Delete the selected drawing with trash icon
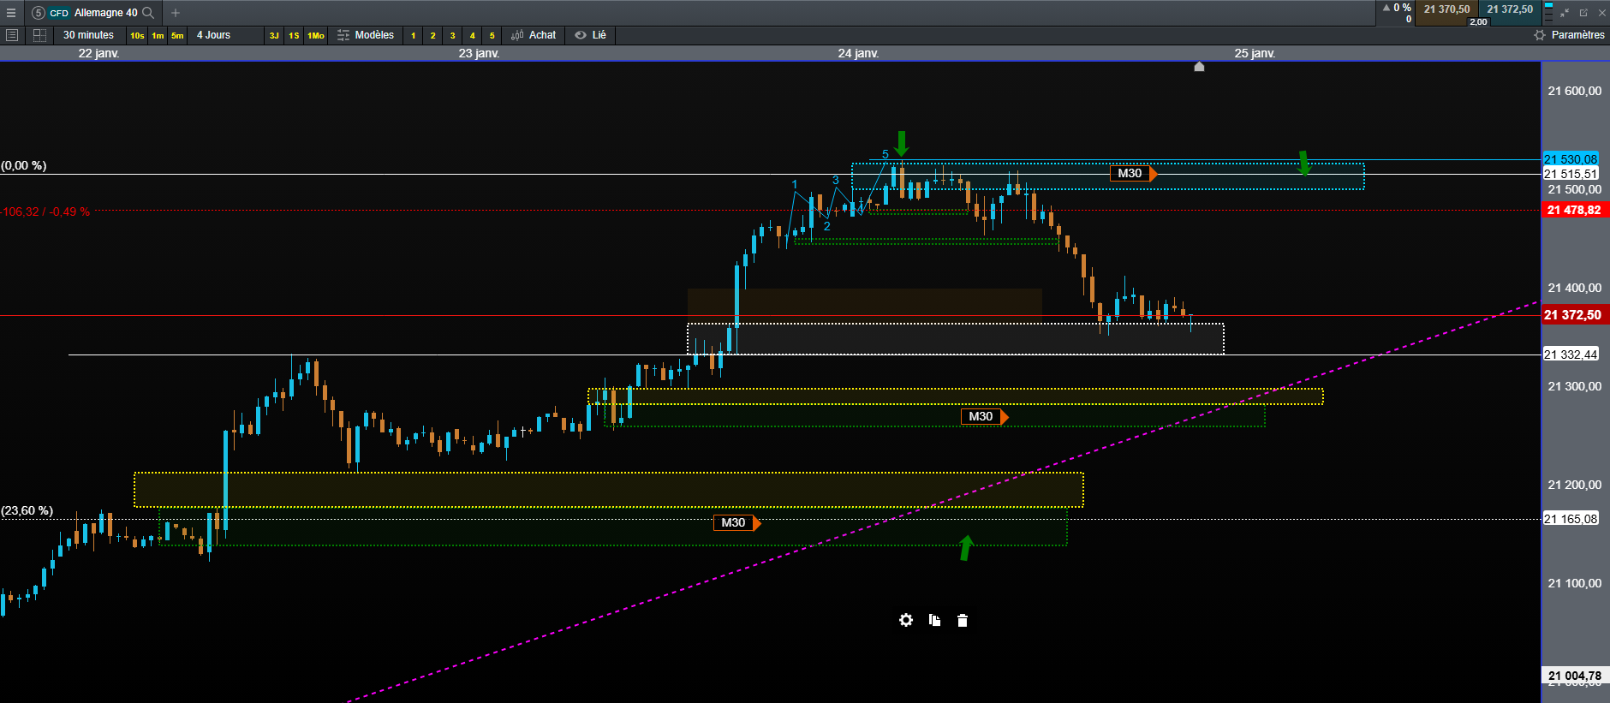1610x703 pixels. pos(963,620)
